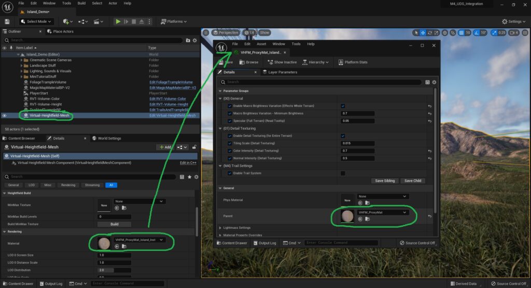Click the Platform Stats button
The image size is (531, 288).
[x=353, y=62]
